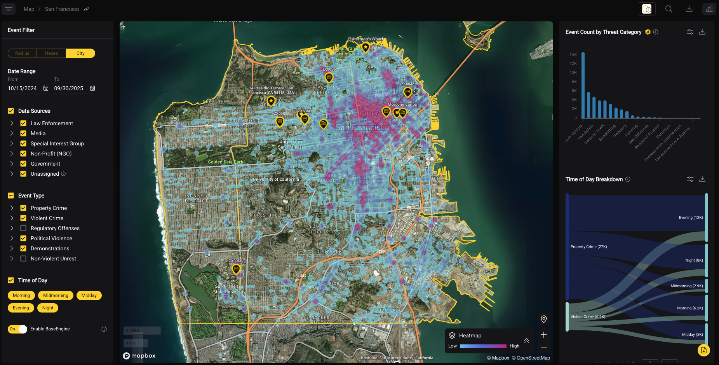This screenshot has width=719, height=365.
Task: Switch to Radius filter tab
Action: click(x=22, y=53)
